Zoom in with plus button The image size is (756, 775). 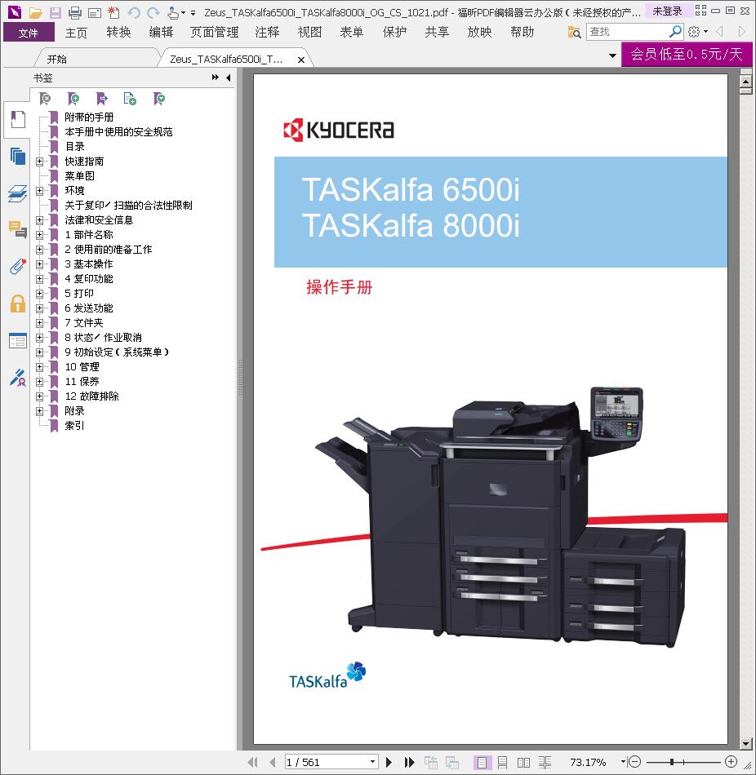coord(732,762)
